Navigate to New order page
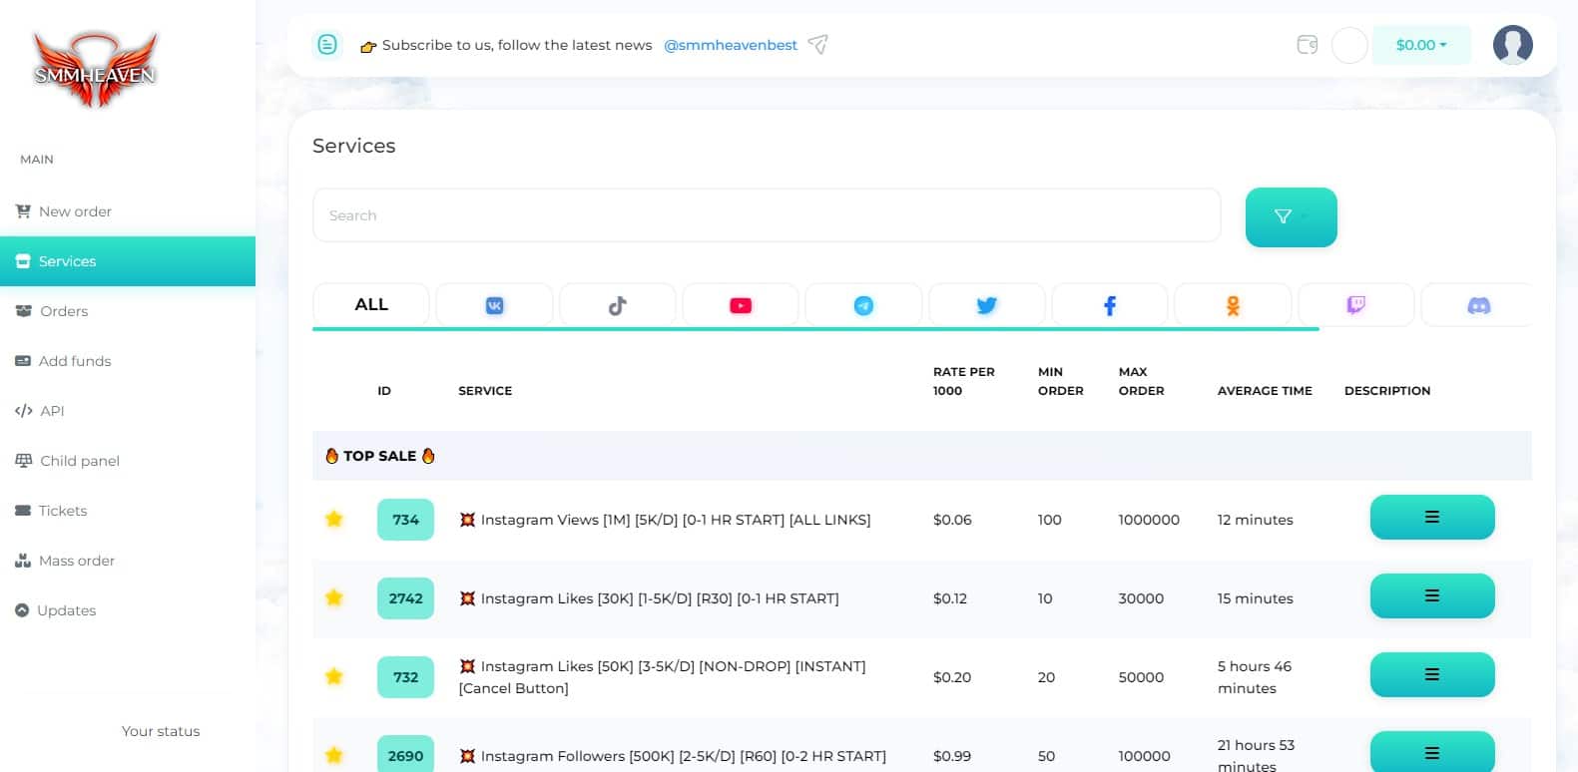This screenshot has height=772, width=1578. 75,211
